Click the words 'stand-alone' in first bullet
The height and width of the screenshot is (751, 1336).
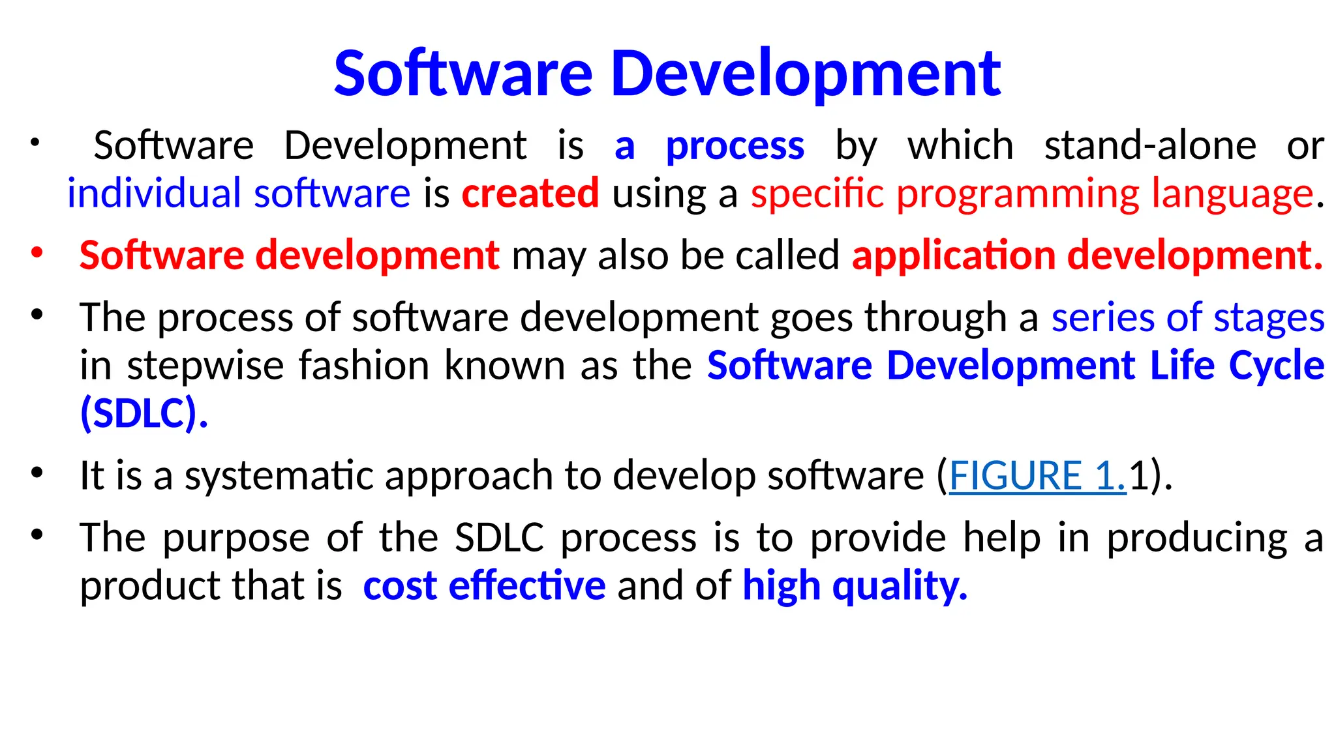pos(1149,145)
